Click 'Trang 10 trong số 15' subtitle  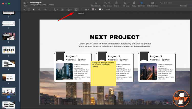38,5
